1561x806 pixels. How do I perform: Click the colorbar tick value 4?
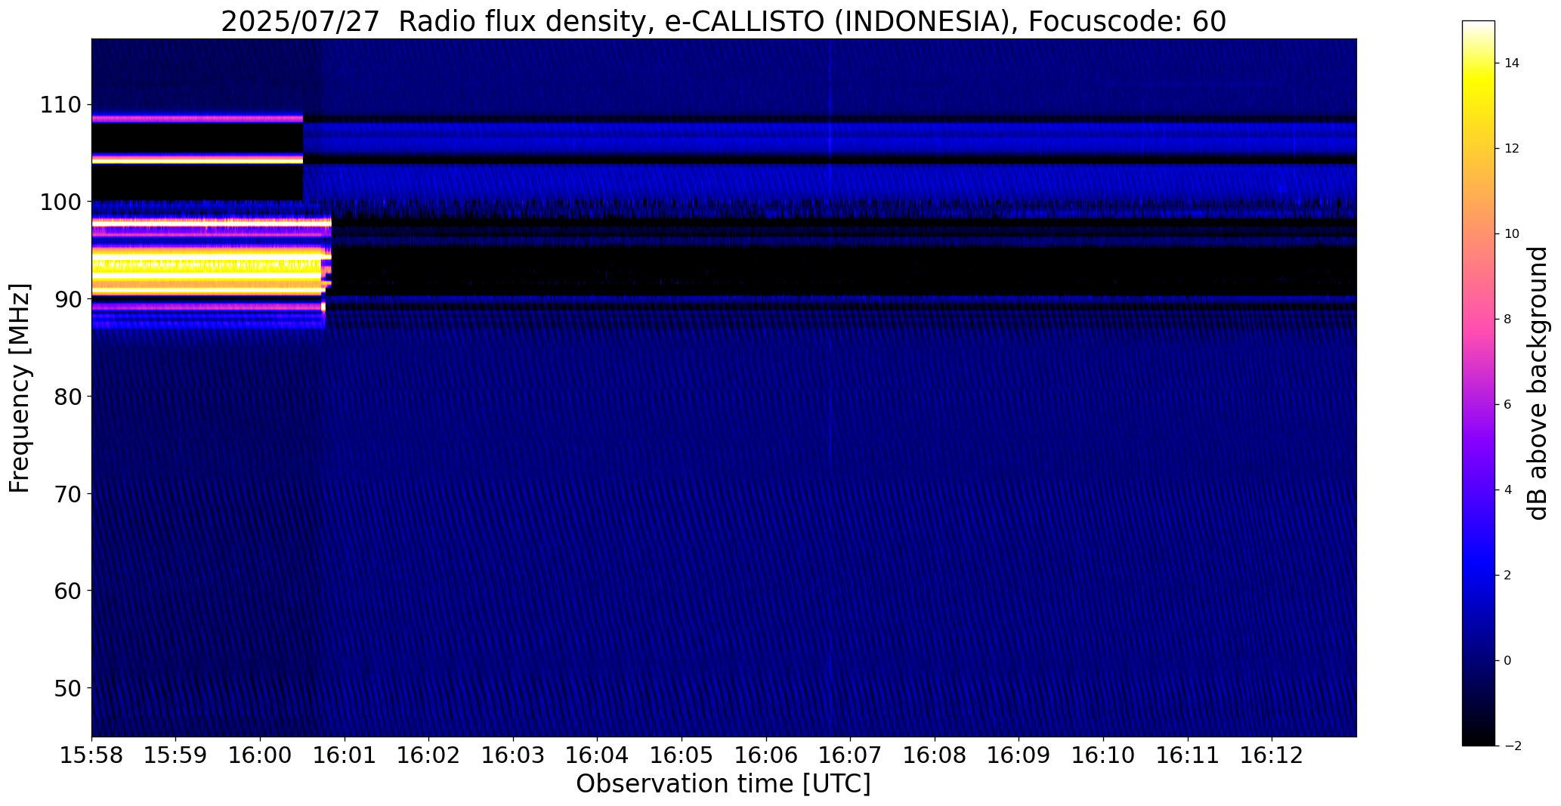coord(1508,490)
